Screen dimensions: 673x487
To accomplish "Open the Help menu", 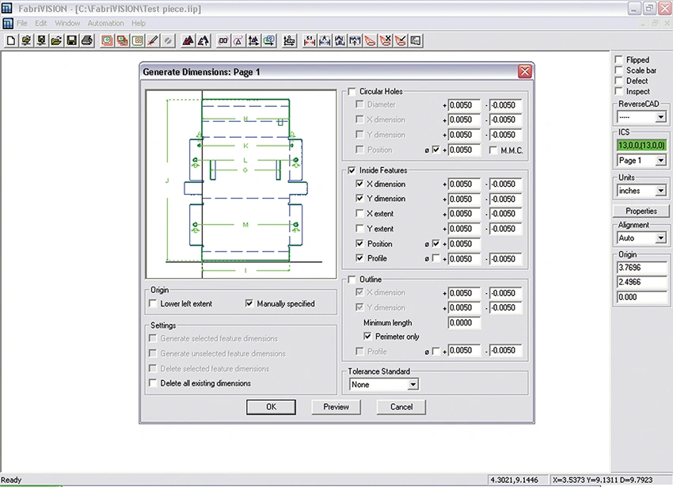I will (x=139, y=23).
